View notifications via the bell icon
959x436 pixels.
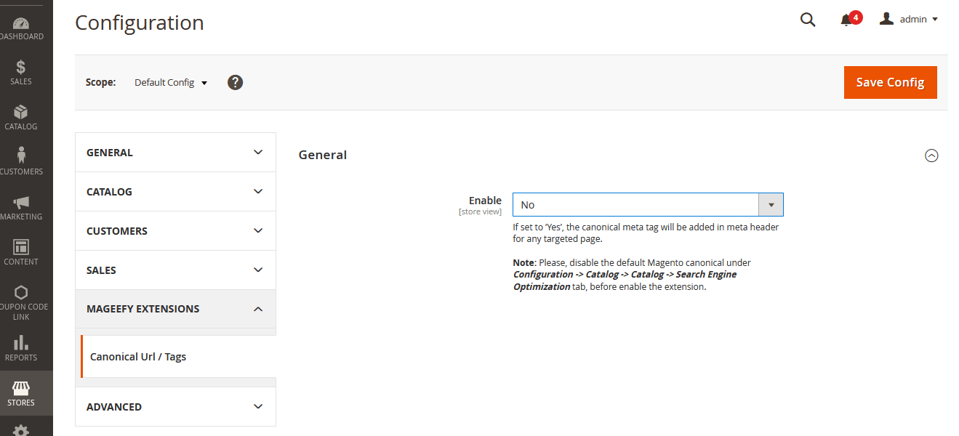(847, 20)
